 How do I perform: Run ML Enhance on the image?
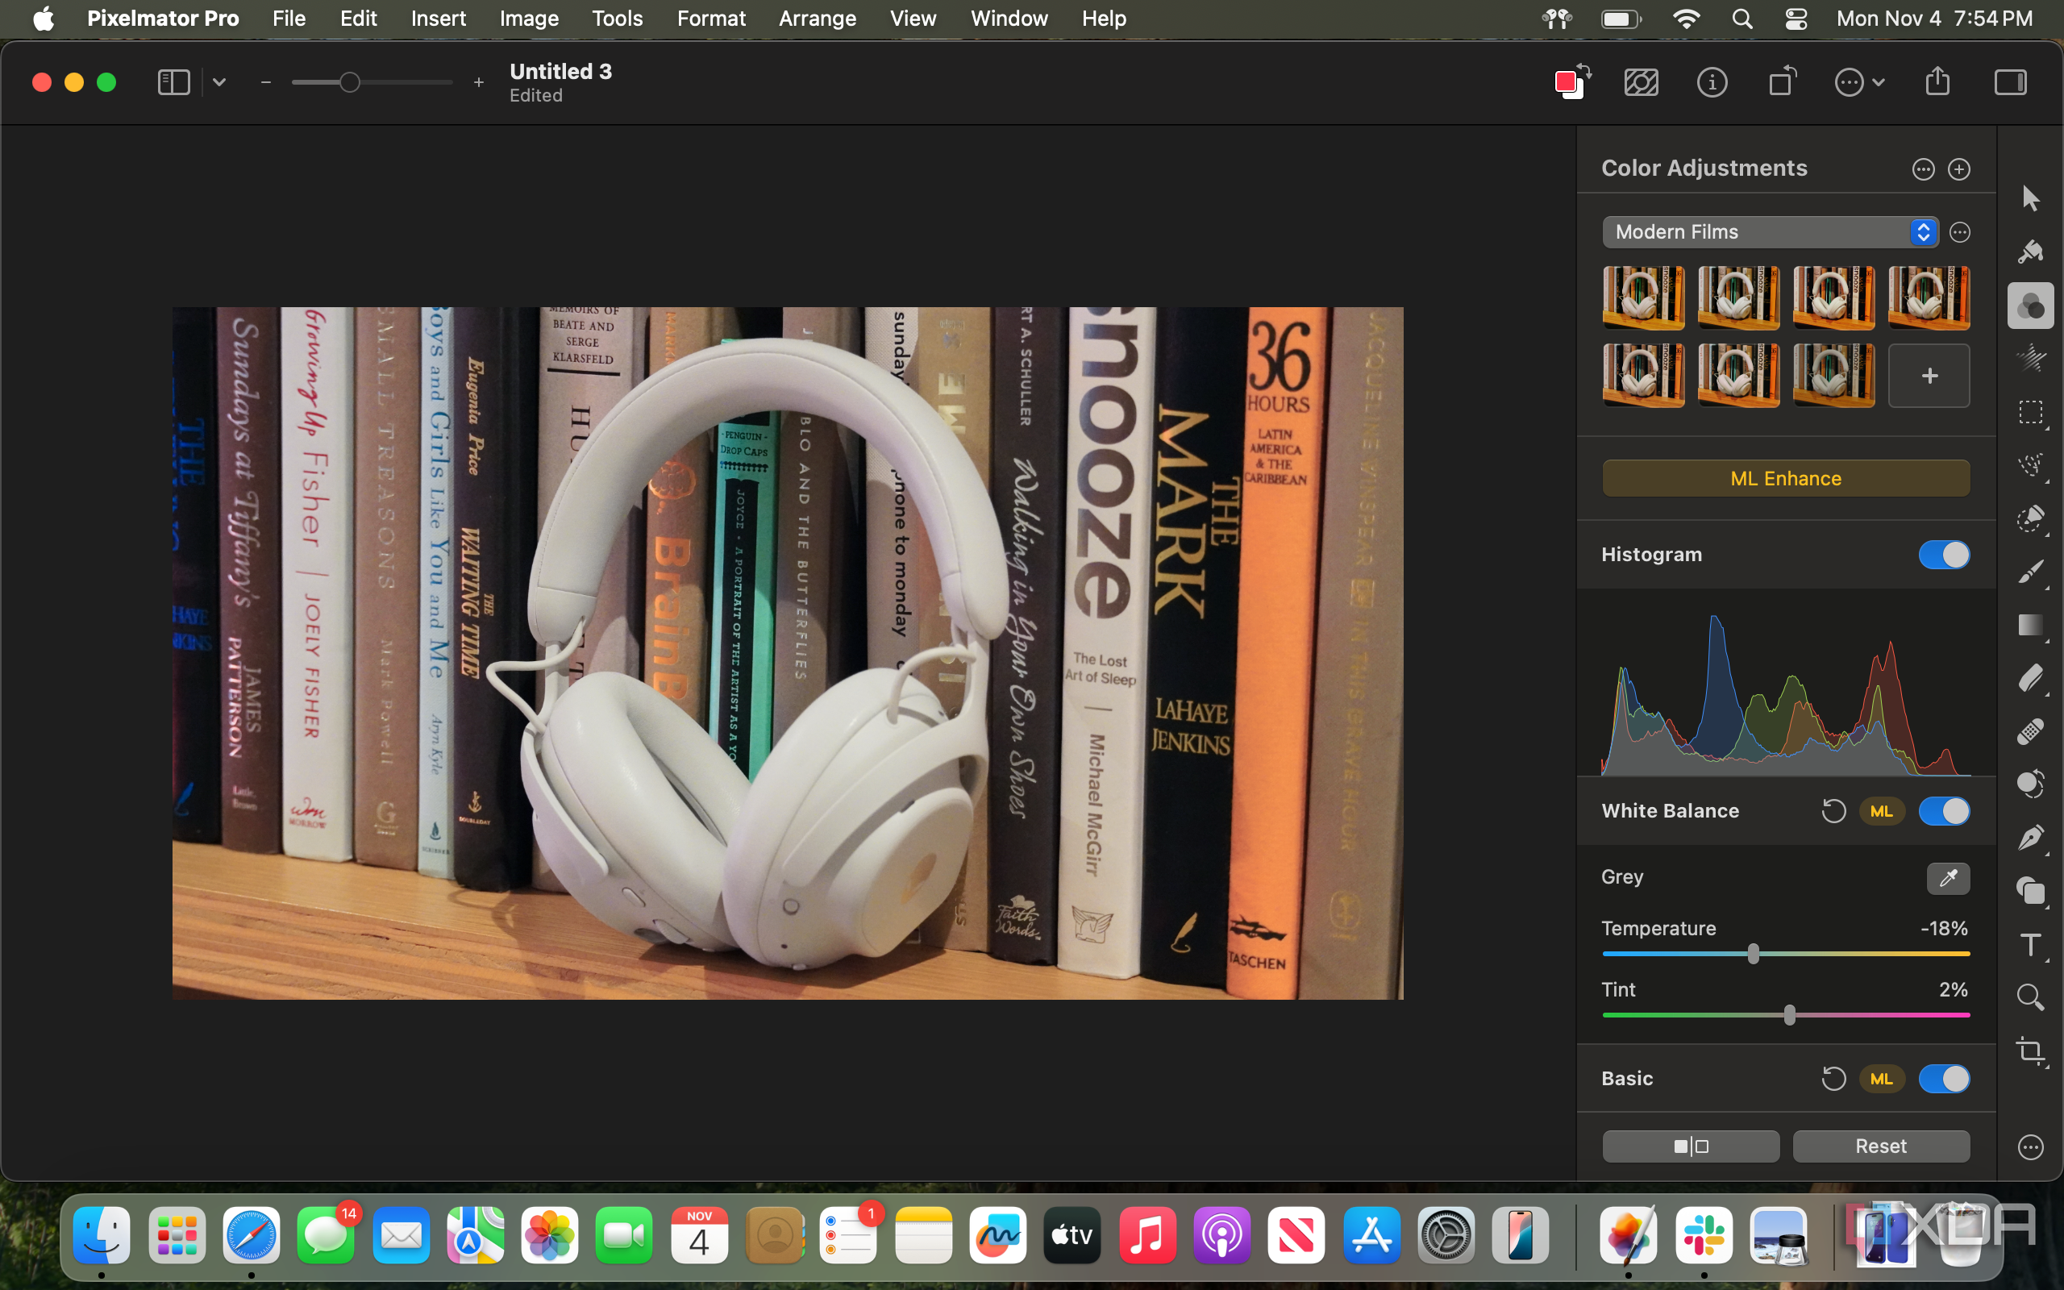tap(1785, 478)
